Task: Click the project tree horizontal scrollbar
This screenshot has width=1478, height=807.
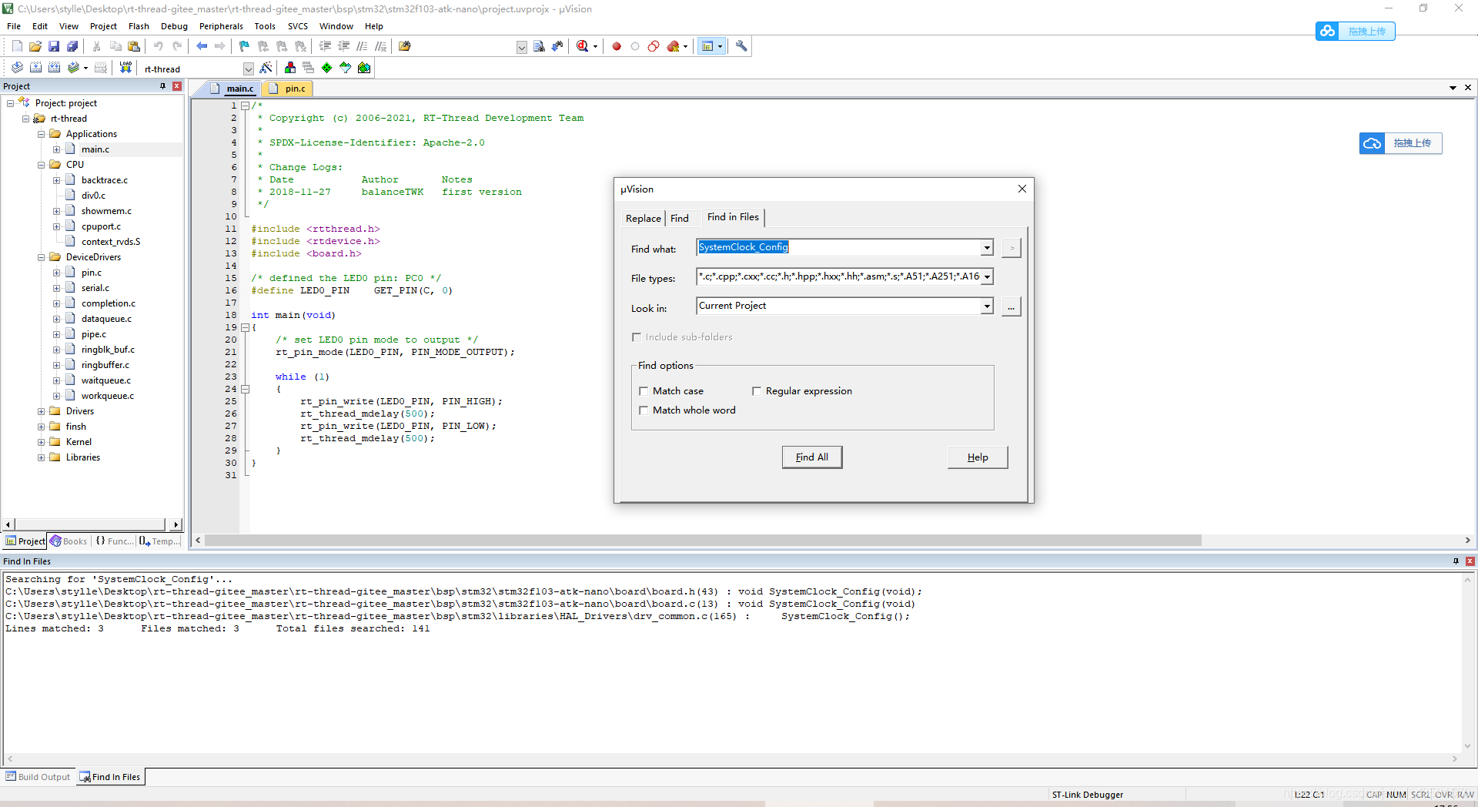Action: 91,524
